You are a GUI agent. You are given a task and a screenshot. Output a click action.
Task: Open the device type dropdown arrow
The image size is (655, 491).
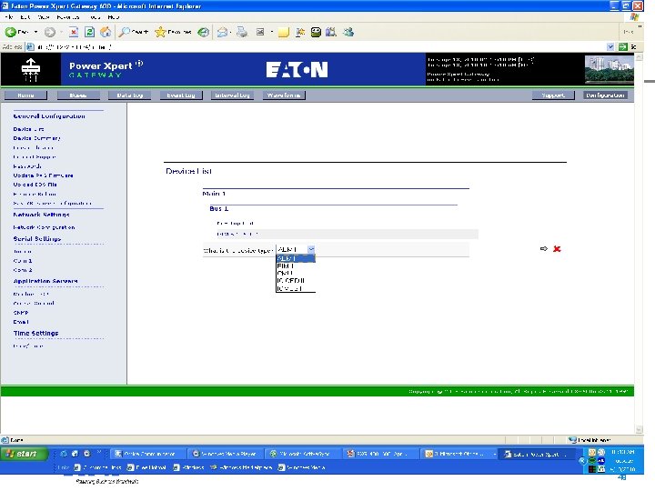click(x=311, y=249)
